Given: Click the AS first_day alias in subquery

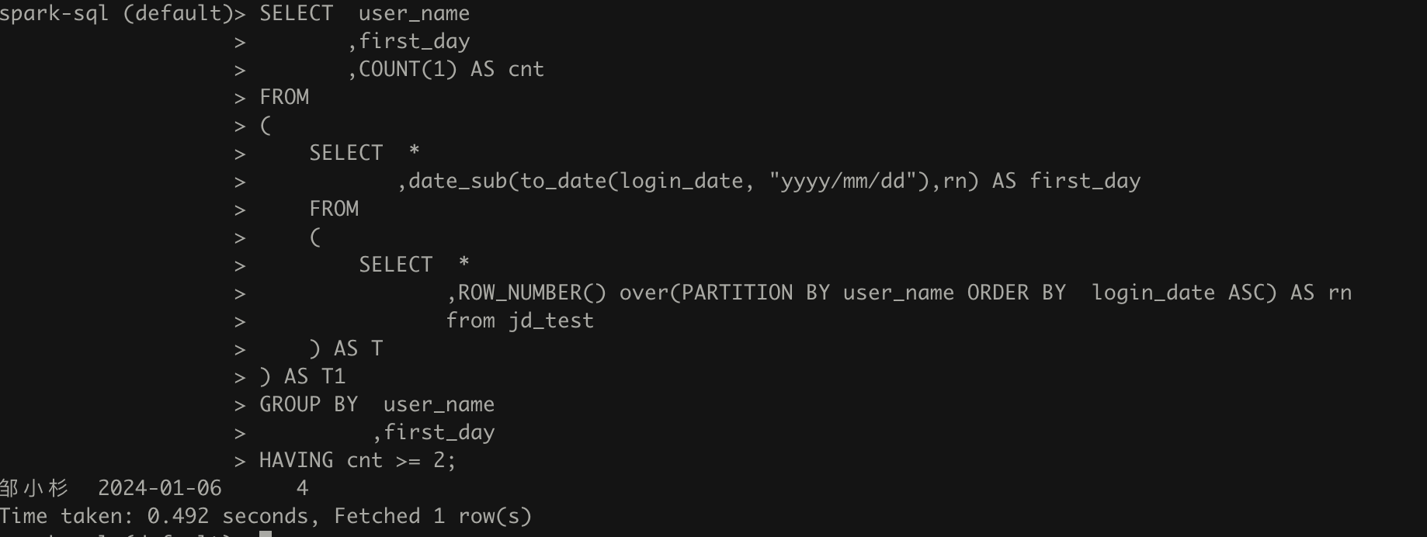Looking at the screenshot, I should [x=1066, y=182].
